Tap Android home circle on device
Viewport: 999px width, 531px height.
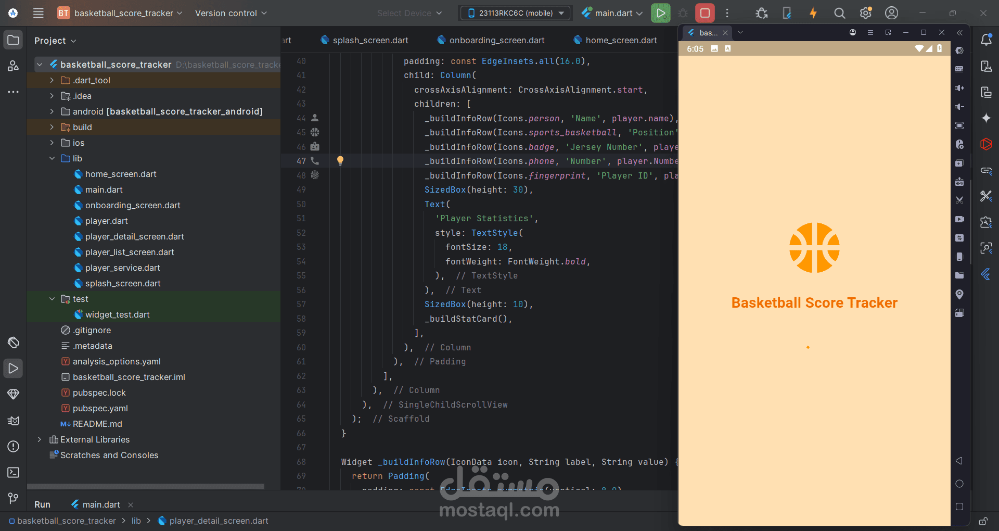point(959,484)
